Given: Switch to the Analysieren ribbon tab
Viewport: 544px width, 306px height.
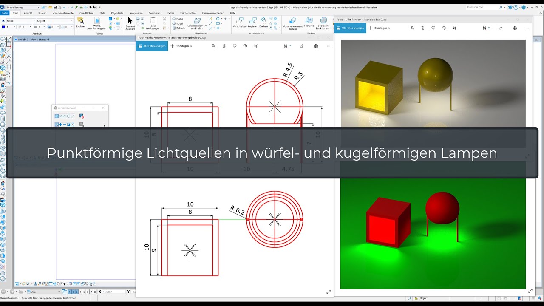Looking at the screenshot, I should pyautogui.click(x=136, y=13).
